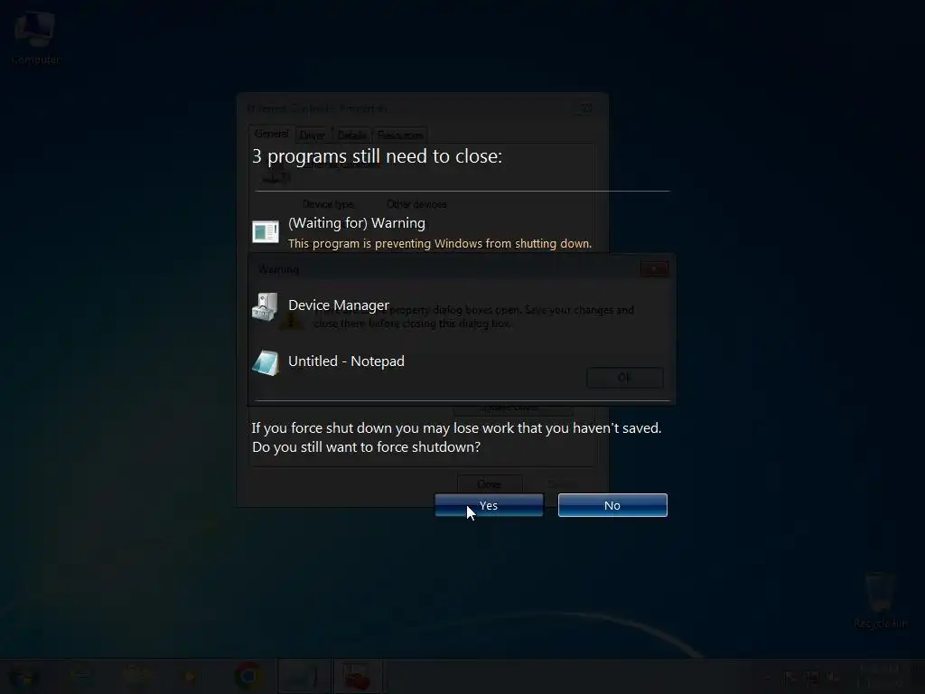Select the "Untitled - Notepad" list entry
Image resolution: width=925 pixels, height=694 pixels.
coord(346,361)
